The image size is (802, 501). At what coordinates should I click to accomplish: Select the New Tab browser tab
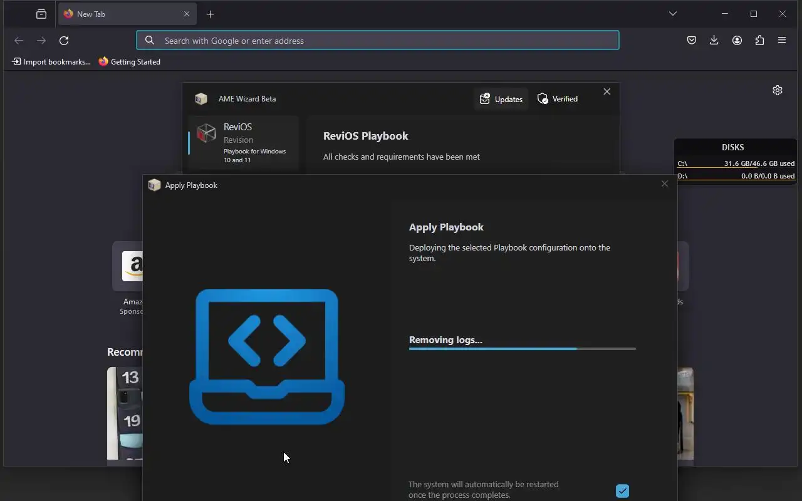tap(128, 14)
